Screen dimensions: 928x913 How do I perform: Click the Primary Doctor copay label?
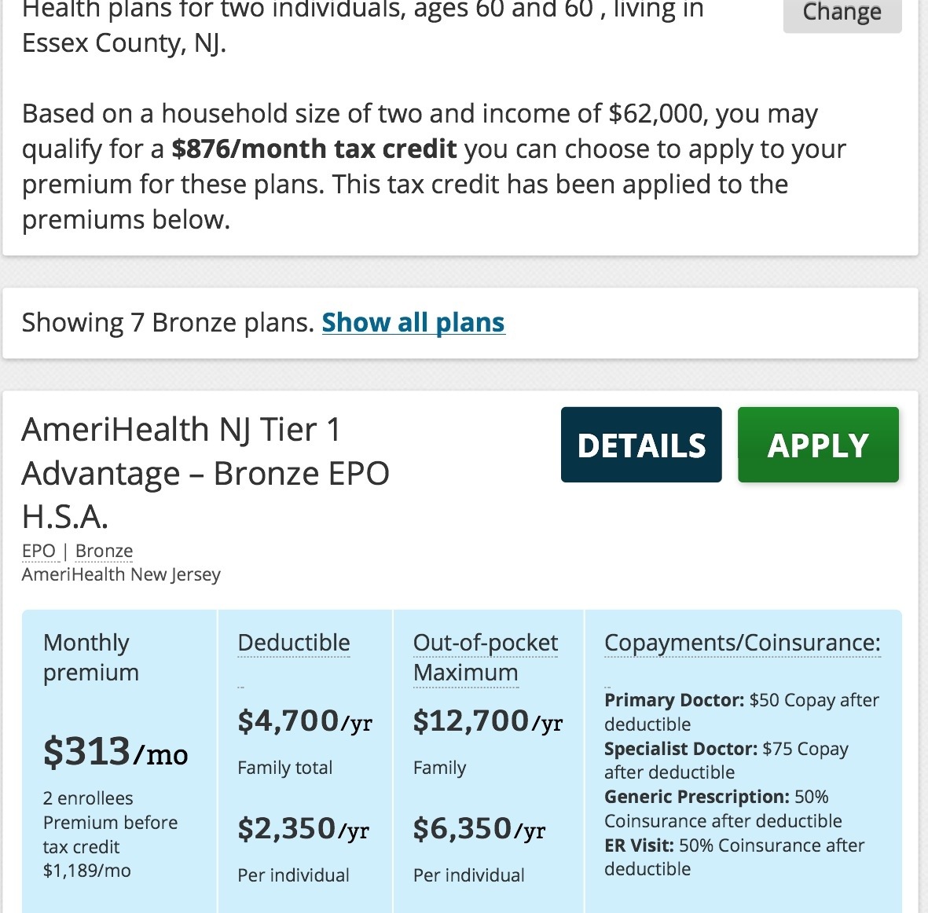click(673, 700)
